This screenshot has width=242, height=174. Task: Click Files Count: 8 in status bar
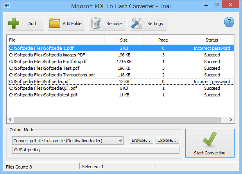point(19,167)
